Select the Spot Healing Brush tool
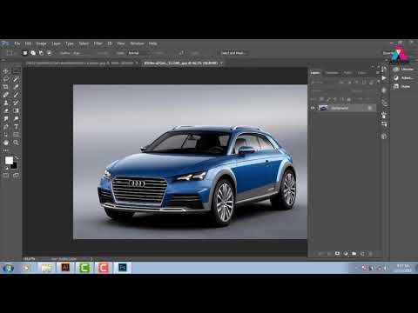The height and width of the screenshot is (313, 418). tap(5, 95)
